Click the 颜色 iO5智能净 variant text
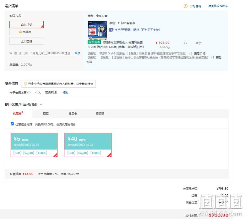 pos(123,23)
